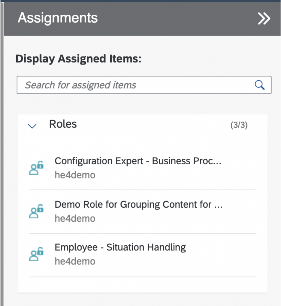The width and height of the screenshot is (281, 306).
Task: Open Employee - Situation Handling role
Action: point(120,248)
